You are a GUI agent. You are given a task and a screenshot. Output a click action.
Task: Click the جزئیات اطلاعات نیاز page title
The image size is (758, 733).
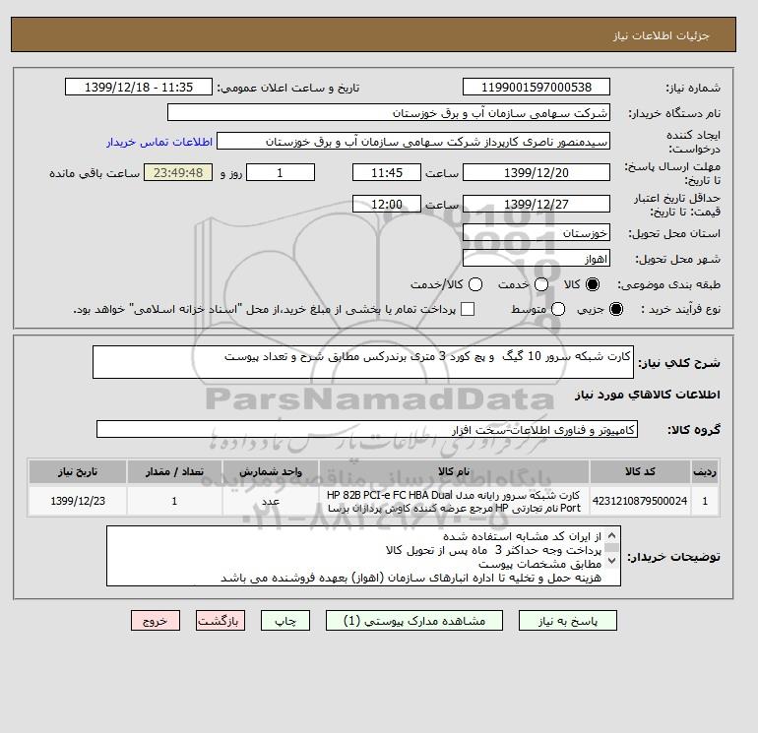pyautogui.click(x=661, y=35)
